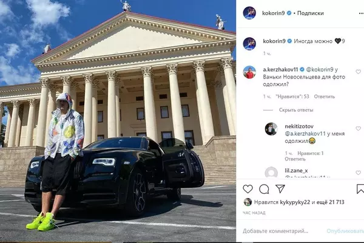Like the post with the heart icon

pyautogui.click(x=248, y=189)
